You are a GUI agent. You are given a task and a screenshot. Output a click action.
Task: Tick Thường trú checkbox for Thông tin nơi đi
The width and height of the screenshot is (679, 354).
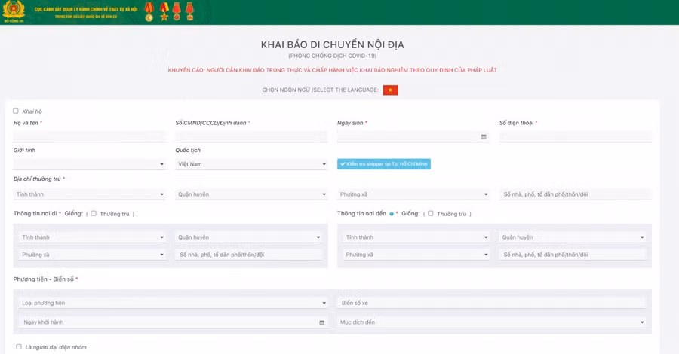94,213
